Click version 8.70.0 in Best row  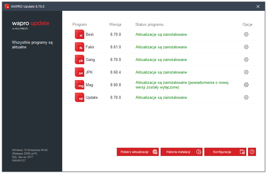tap(116, 35)
